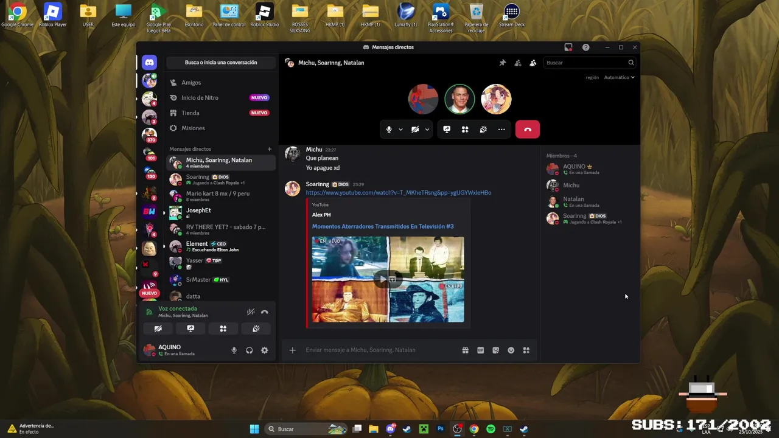Open Yasser direct message
This screenshot has height=438, width=779.
pyautogui.click(x=221, y=263)
